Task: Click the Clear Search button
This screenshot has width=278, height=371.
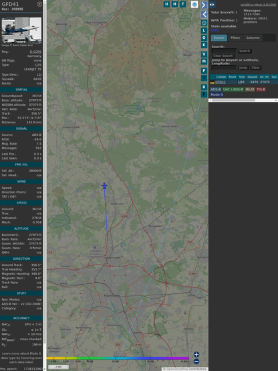Action: pyautogui.click(x=223, y=56)
